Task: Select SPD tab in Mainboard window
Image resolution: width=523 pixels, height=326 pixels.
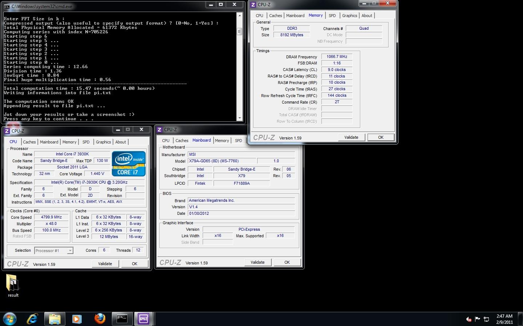Action: pos(238,141)
